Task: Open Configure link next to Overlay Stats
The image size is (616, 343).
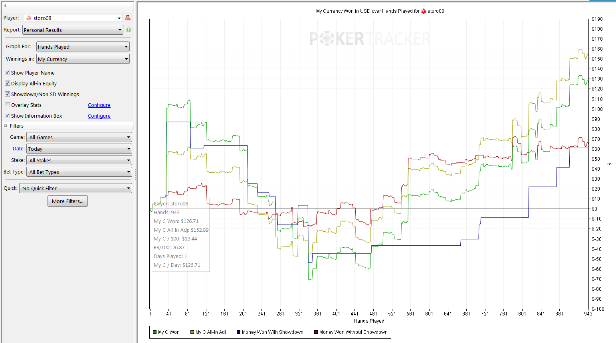Action: point(99,105)
